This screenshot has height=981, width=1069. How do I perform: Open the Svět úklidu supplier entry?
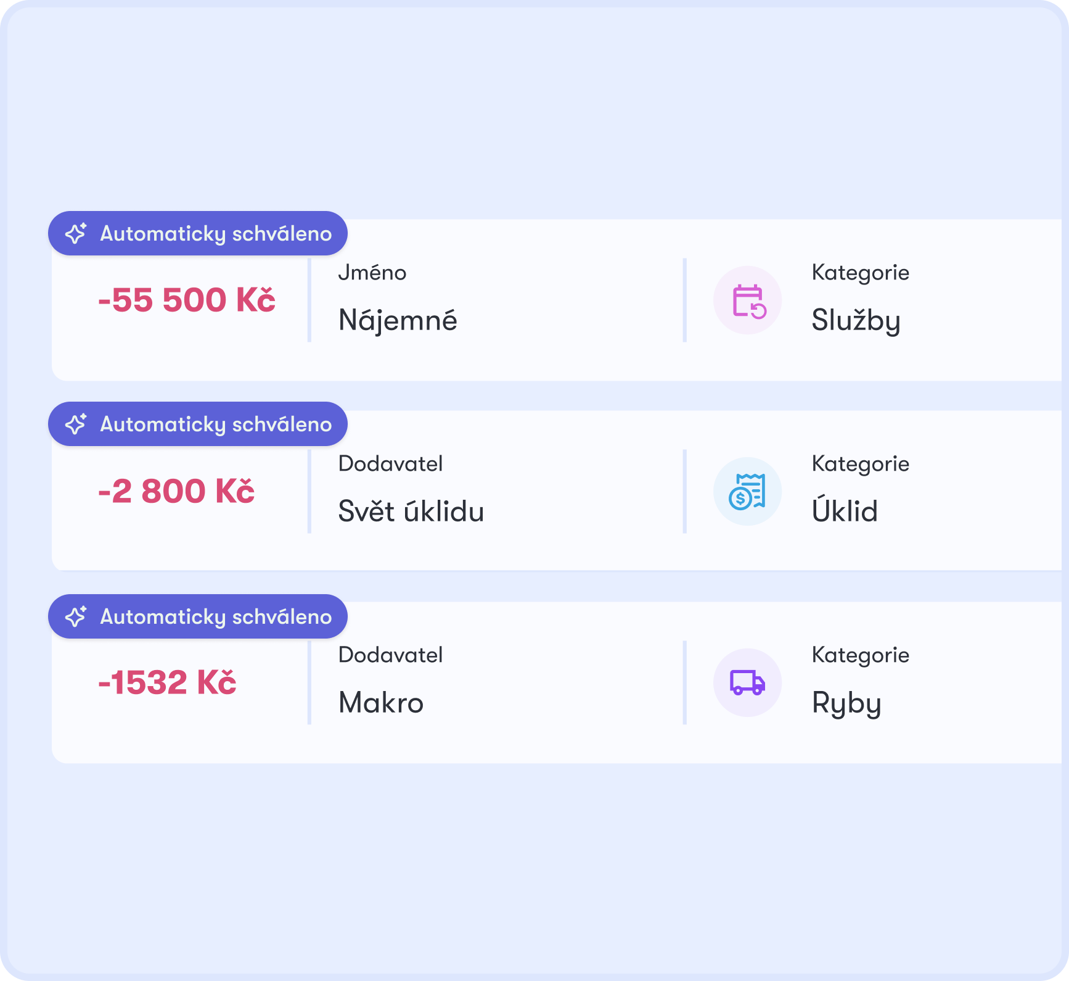(411, 511)
